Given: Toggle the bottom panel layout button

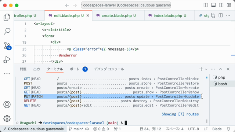Looking at the screenshot, I should (x=213, y=5).
